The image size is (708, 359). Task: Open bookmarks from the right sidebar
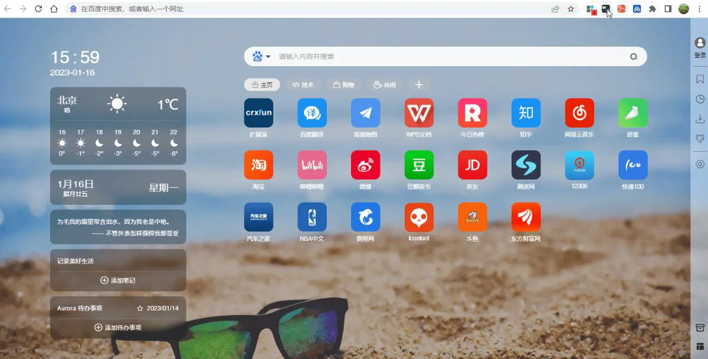coord(700,79)
